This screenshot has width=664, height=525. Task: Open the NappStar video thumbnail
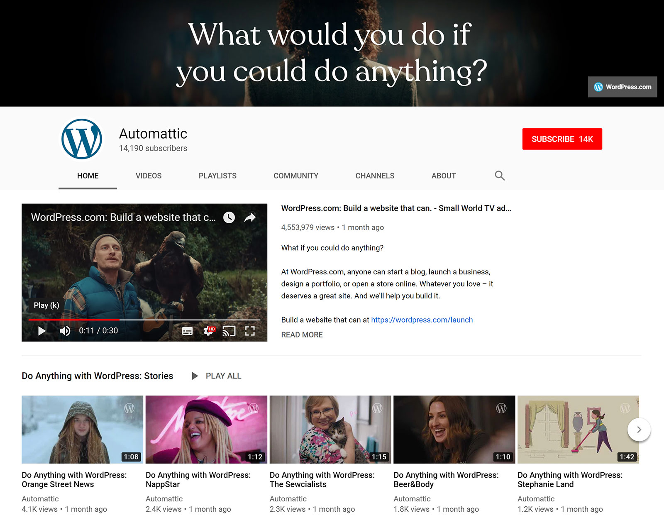[206, 430]
